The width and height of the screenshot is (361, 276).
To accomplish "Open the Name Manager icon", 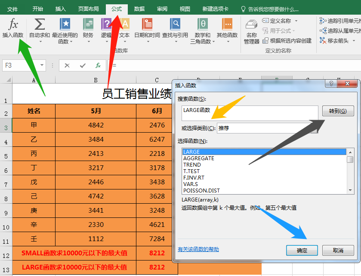I will click(x=251, y=25).
